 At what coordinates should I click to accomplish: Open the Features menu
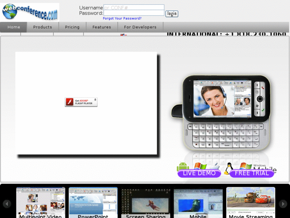click(102, 27)
